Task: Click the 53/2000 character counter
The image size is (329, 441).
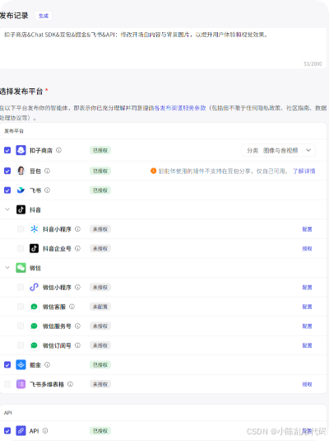Action: 313,63
